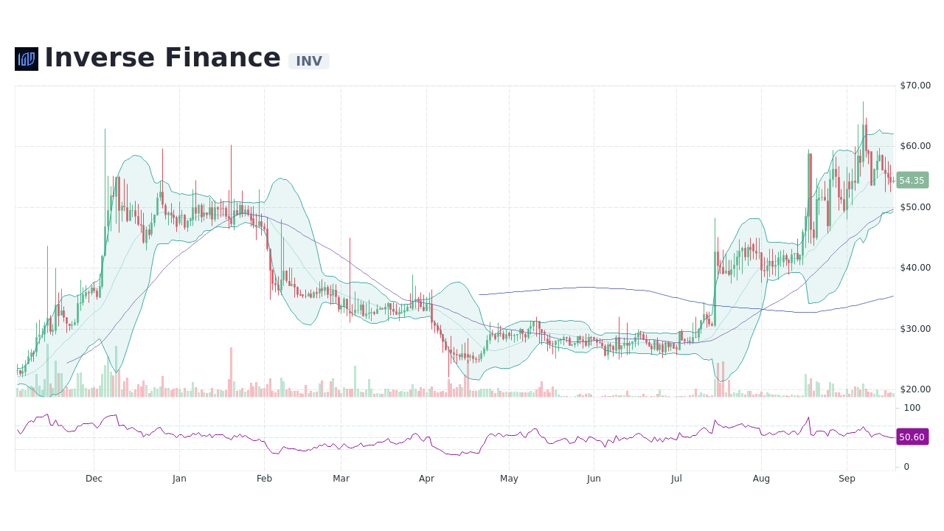This screenshot has width=944, height=531.
Task: Expand the RSI indicator panel
Action: tap(472, 435)
